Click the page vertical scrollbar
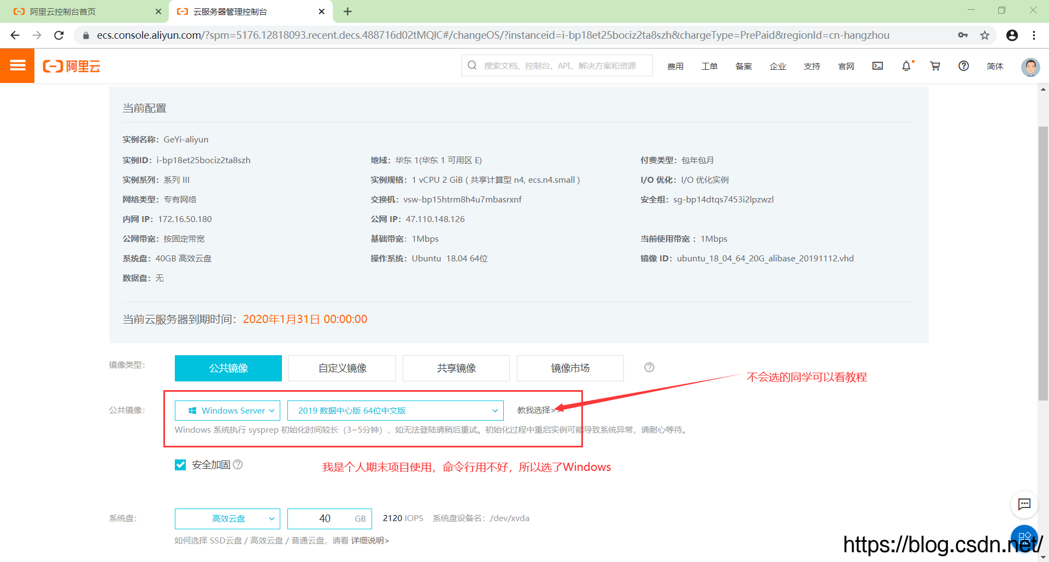The width and height of the screenshot is (1049, 562). (1043, 264)
